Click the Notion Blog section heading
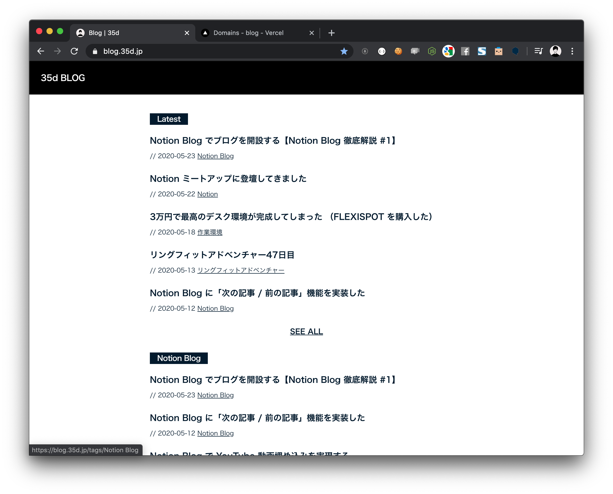The height and width of the screenshot is (494, 613). (179, 358)
